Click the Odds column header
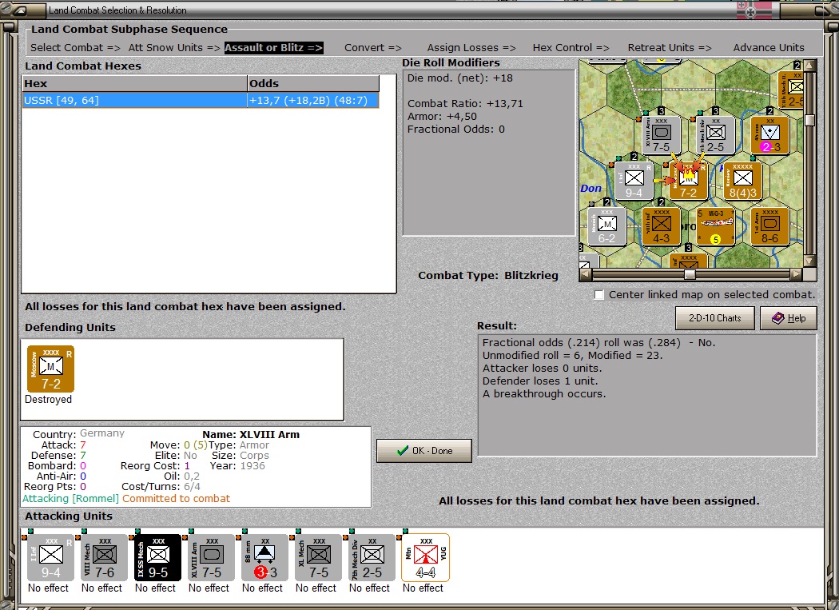Image resolution: width=839 pixels, height=610 pixels. (x=313, y=84)
